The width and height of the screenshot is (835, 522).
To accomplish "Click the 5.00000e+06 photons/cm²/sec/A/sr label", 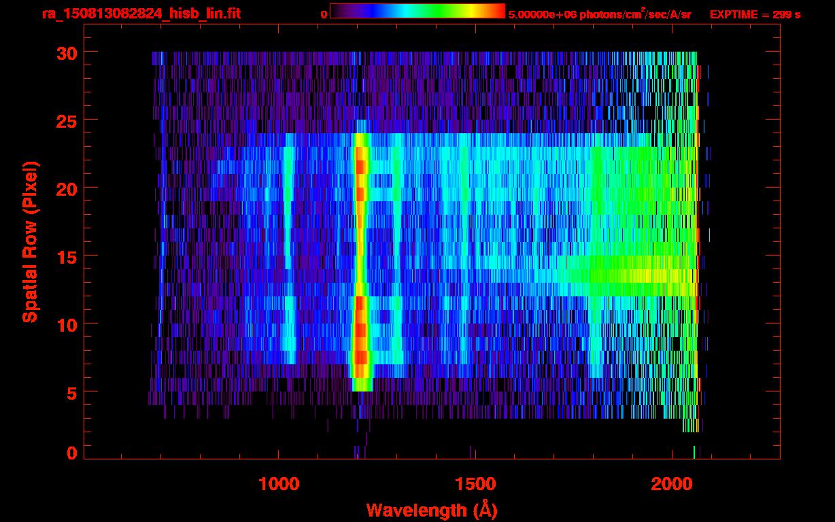I will [x=600, y=14].
